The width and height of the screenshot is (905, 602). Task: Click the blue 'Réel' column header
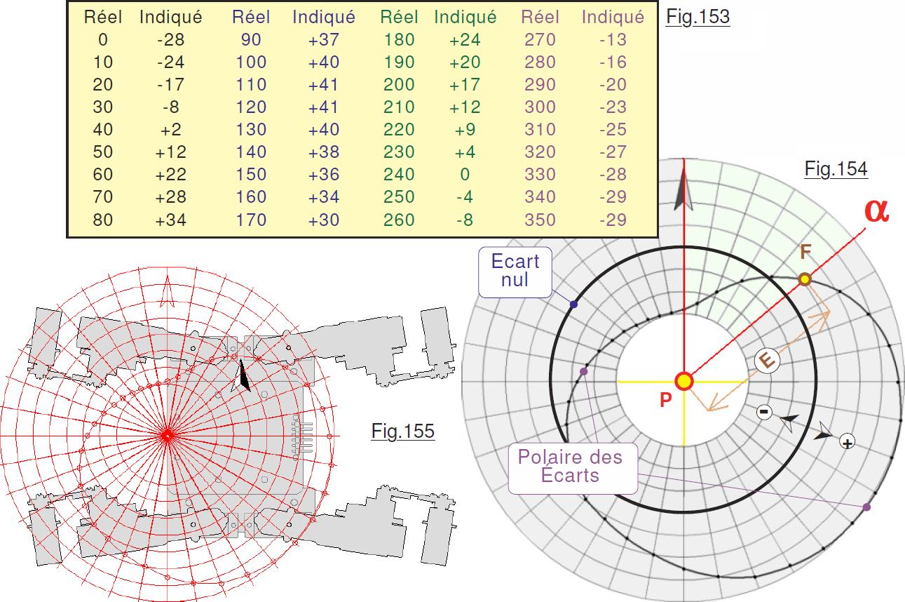click(251, 17)
